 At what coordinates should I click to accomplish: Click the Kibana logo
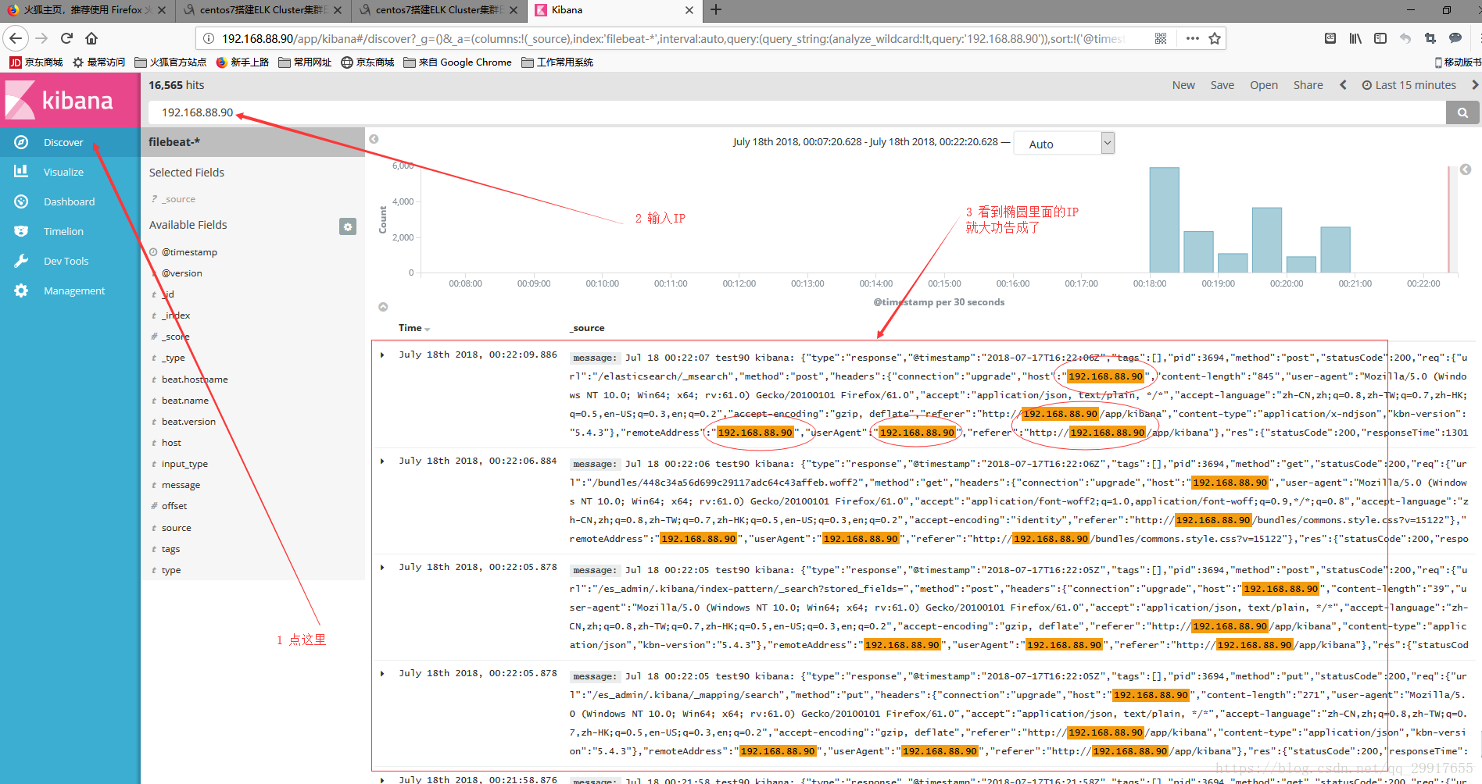click(70, 100)
